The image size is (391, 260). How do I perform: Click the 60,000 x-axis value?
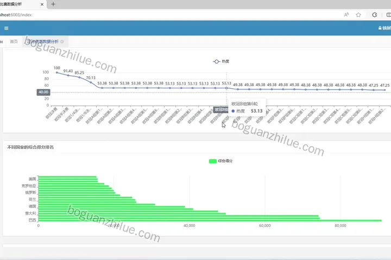pyautogui.click(x=265, y=226)
